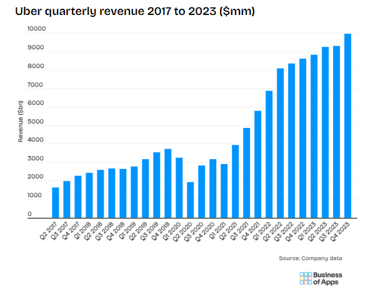Click the 'Q2 2017' x-axis label
The height and width of the screenshot is (292, 373).
49,231
